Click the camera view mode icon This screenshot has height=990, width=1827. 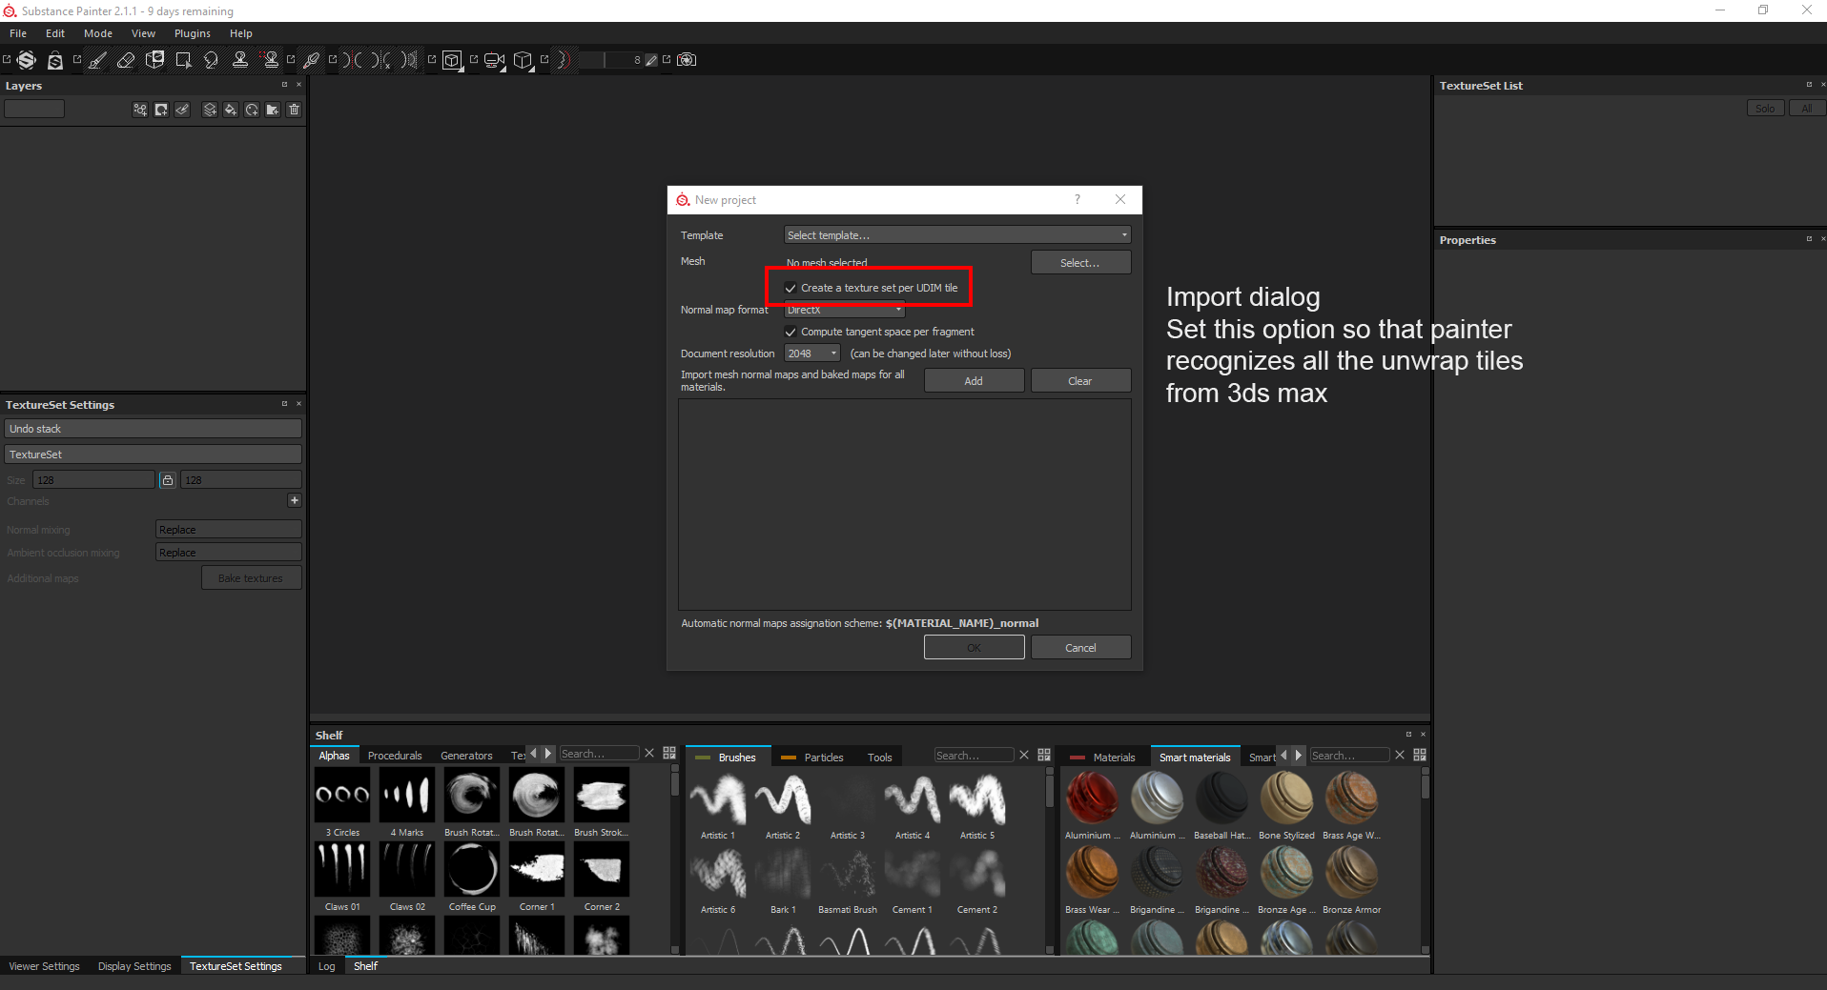[494, 60]
